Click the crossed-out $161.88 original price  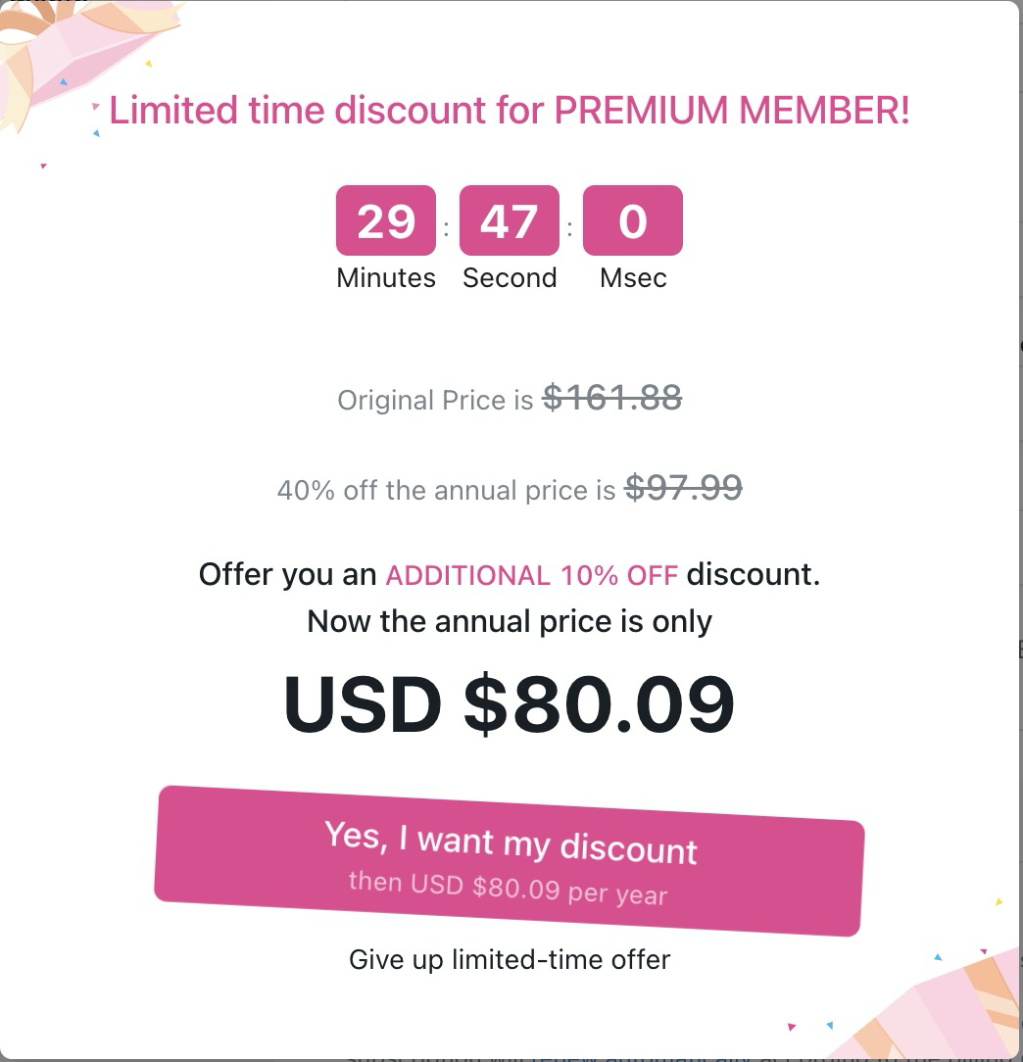click(x=612, y=398)
